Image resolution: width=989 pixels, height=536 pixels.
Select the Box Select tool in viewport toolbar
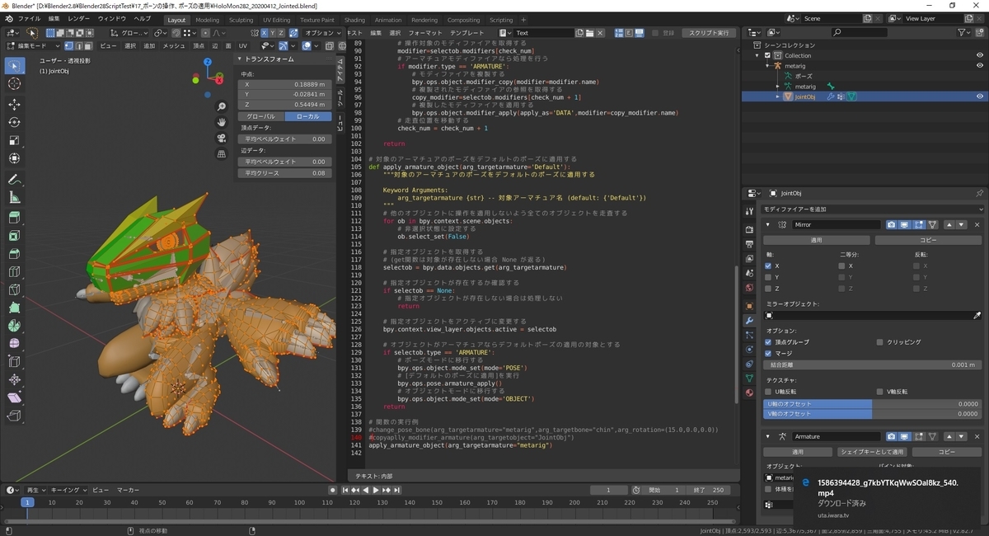tap(14, 66)
